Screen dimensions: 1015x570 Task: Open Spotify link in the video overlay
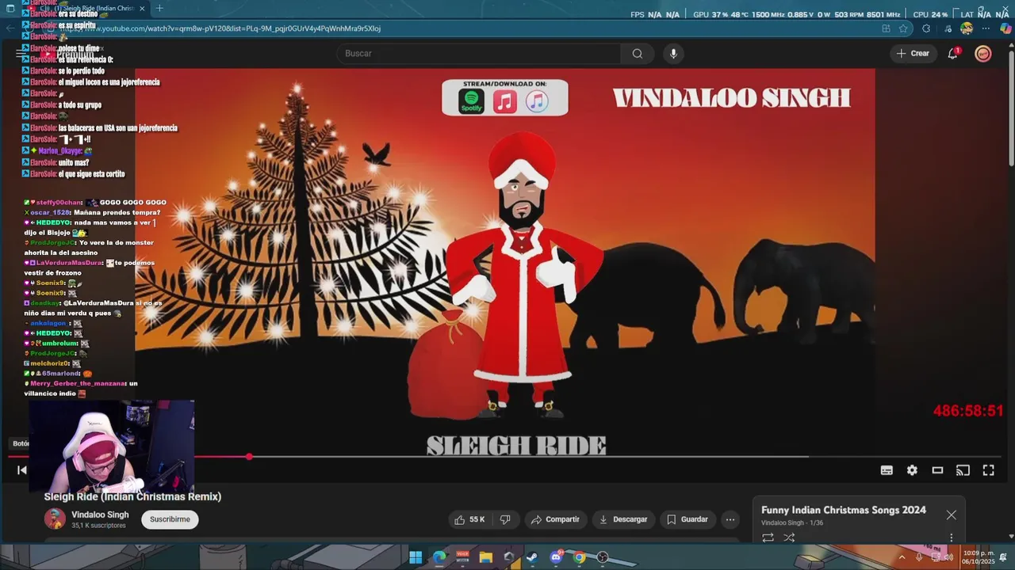tap(471, 101)
